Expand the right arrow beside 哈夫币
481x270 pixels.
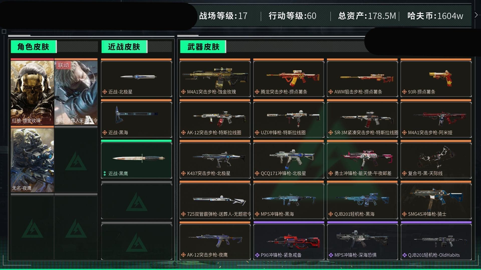pos(476,15)
